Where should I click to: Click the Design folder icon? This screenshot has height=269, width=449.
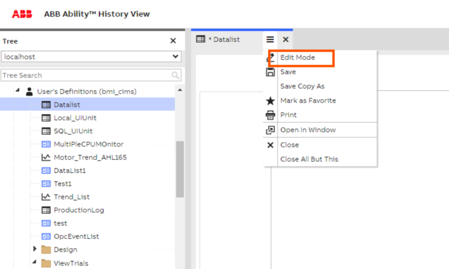click(x=46, y=249)
